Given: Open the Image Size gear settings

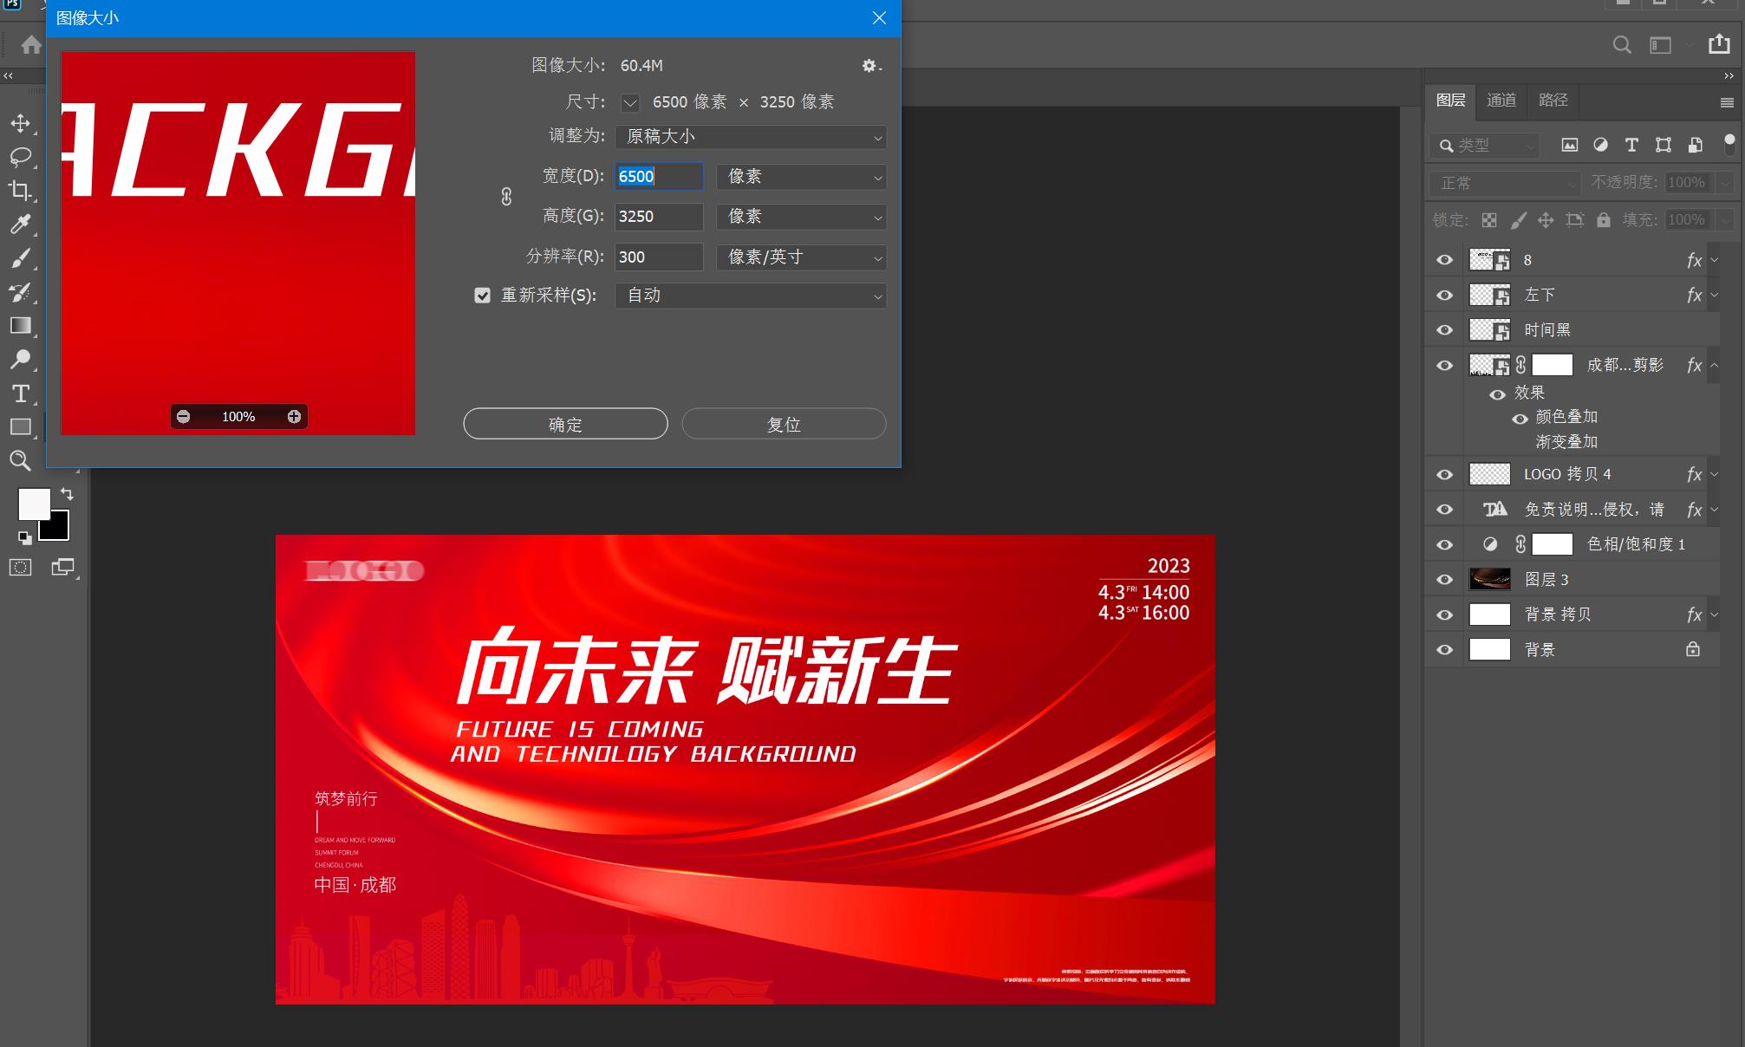Looking at the screenshot, I should click(x=870, y=66).
